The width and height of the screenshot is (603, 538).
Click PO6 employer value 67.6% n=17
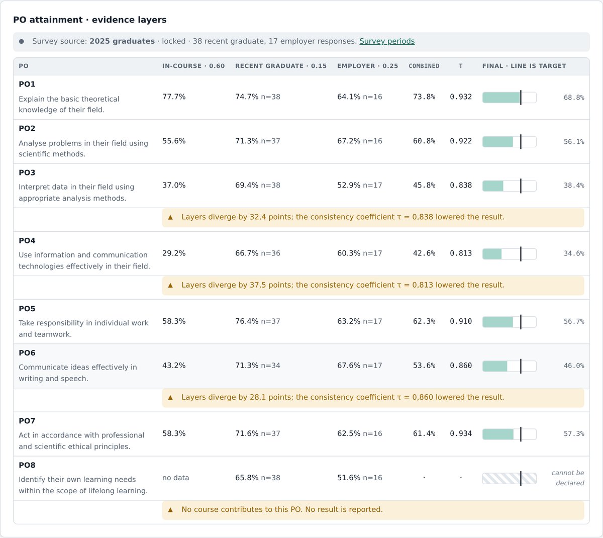360,366
